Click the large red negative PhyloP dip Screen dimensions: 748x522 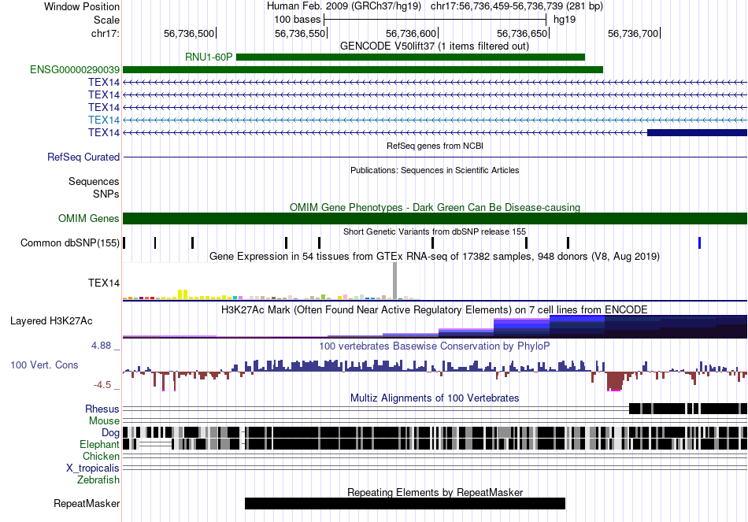[x=615, y=381]
